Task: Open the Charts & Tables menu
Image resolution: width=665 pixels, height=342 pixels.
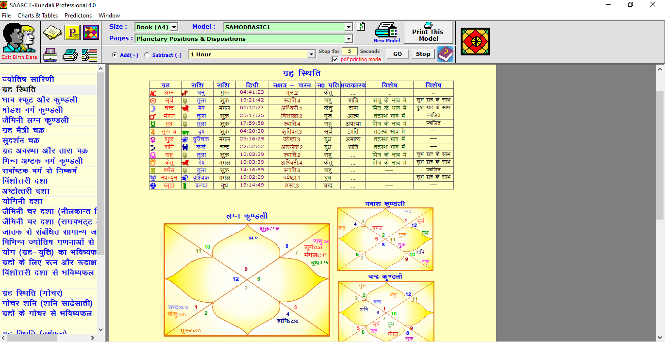Action: click(x=37, y=15)
